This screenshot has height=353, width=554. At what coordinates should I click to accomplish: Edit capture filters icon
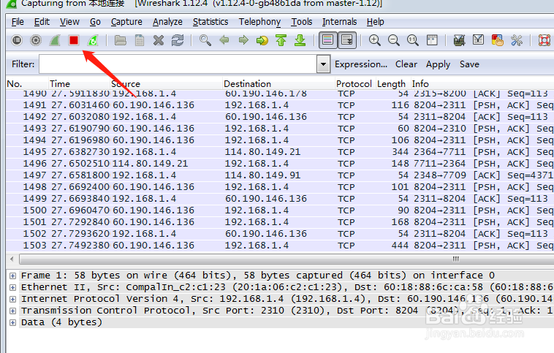(x=459, y=40)
